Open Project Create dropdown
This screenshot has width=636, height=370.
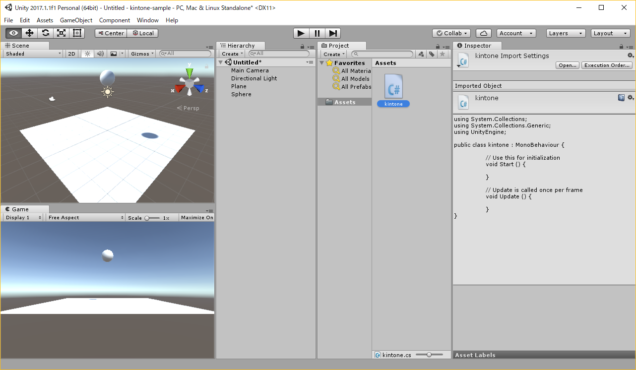tap(334, 54)
